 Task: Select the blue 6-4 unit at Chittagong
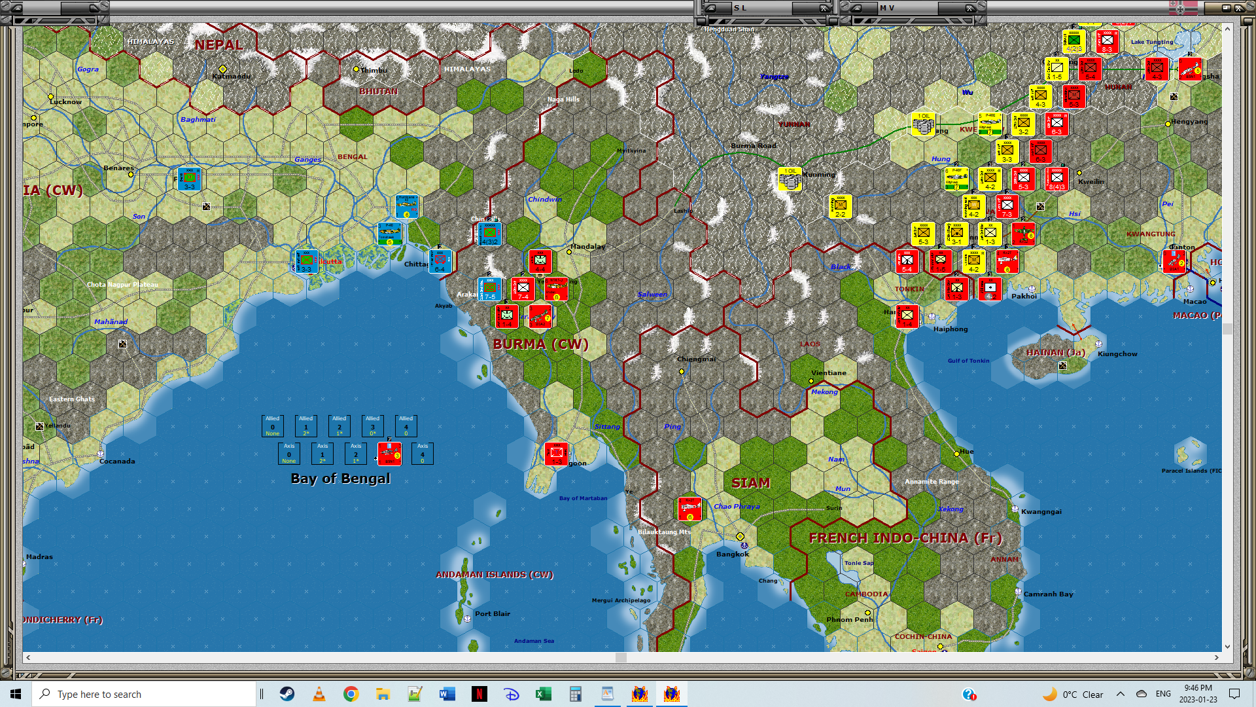click(x=440, y=261)
